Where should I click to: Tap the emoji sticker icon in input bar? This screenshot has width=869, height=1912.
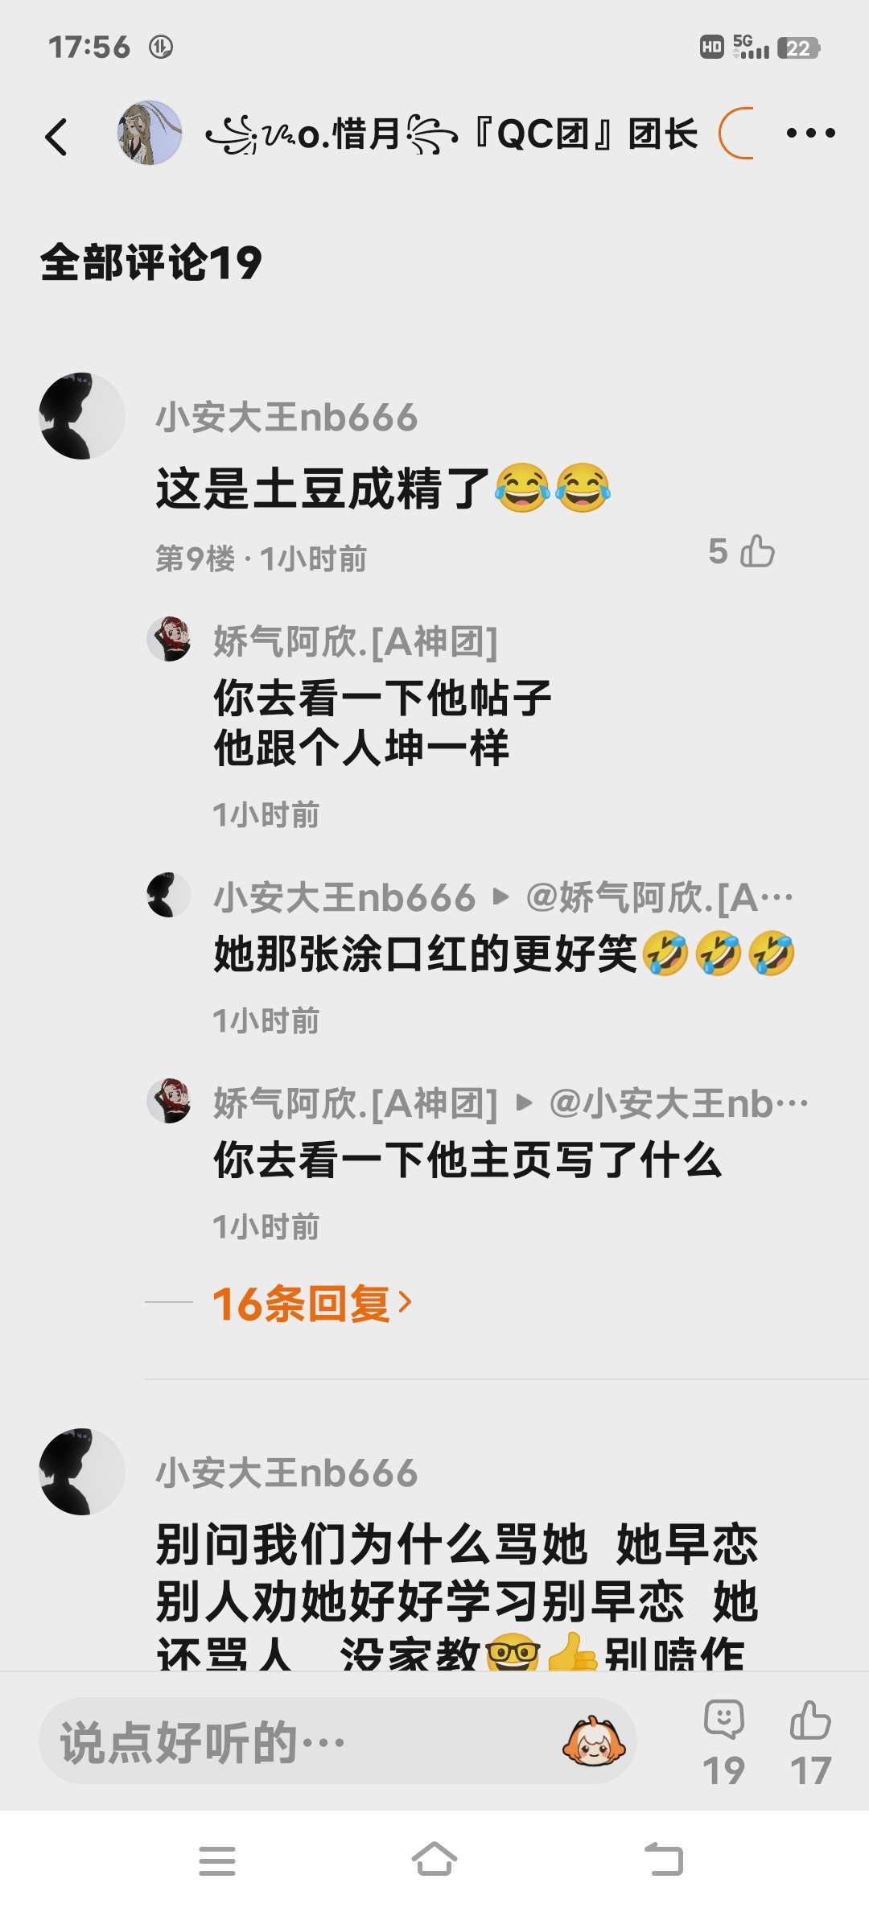(x=594, y=1741)
